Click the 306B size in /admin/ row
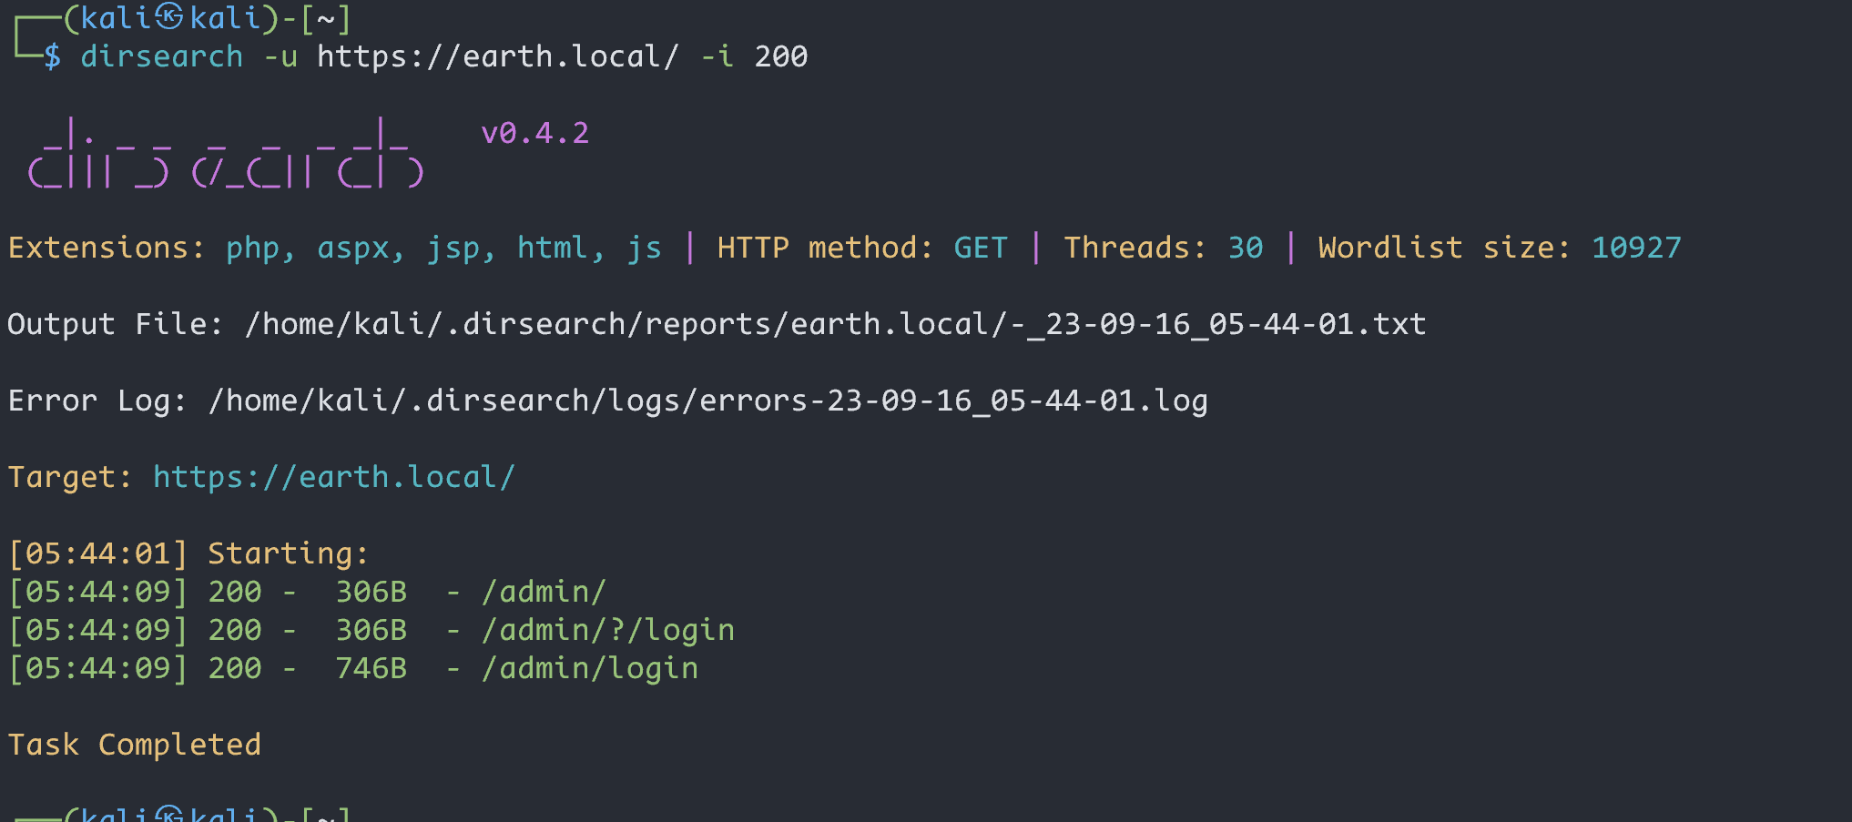Screen dimensions: 1852x822 point(371,592)
